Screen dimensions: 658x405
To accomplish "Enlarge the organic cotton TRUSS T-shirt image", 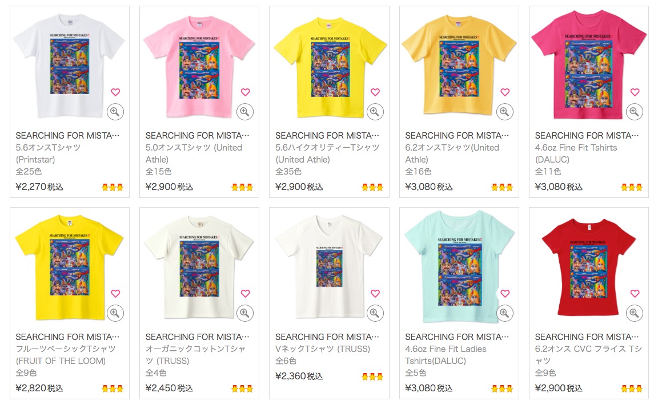I will pos(245,313).
